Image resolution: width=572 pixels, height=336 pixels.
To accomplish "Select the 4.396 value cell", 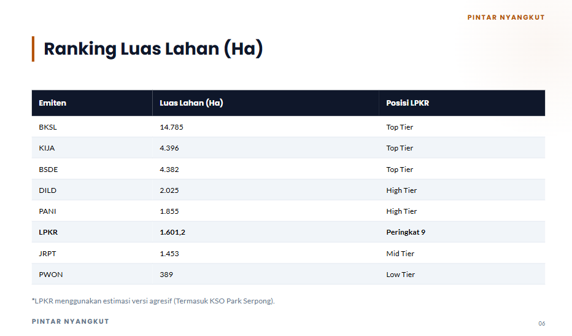I will click(169, 148).
